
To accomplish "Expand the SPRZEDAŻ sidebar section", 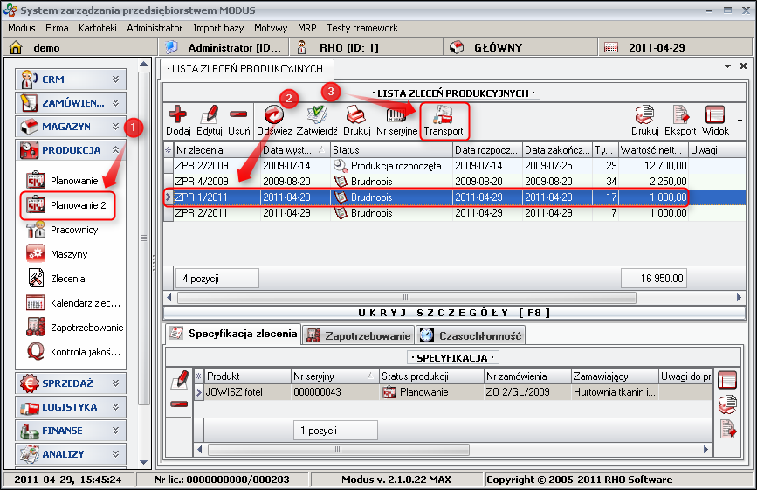I will (x=71, y=383).
